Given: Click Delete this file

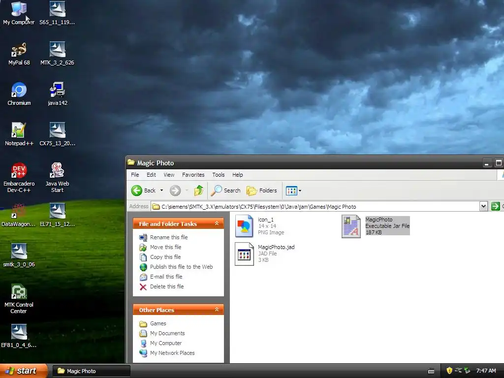Looking at the screenshot, I should click(161, 287).
